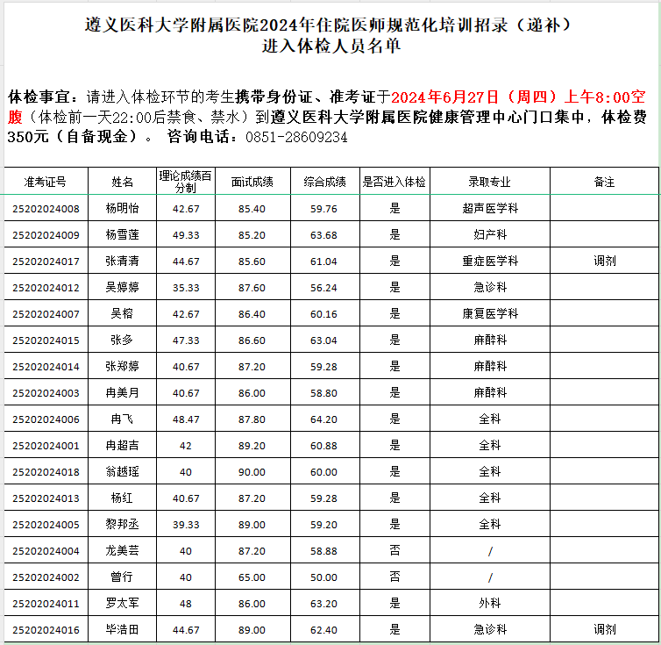Click the 妇产科 cell
Screen dimensions: 661x645
(490, 234)
